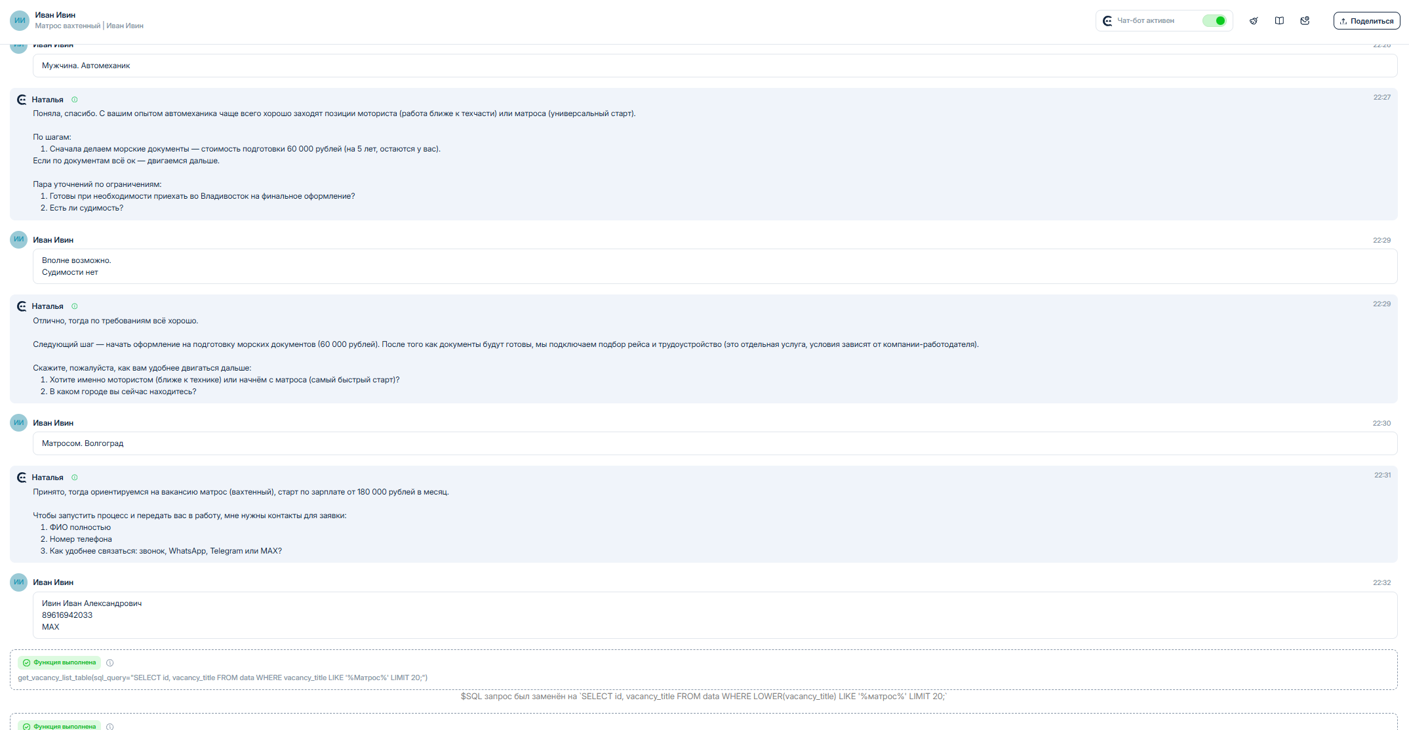Viewport: 1409px width, 730px height.
Task: Click the broom clear-chat icon
Action: [1253, 21]
